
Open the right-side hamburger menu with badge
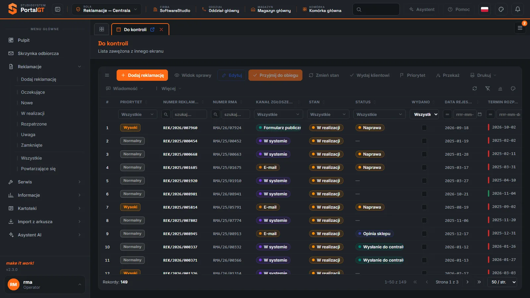[x=520, y=28]
